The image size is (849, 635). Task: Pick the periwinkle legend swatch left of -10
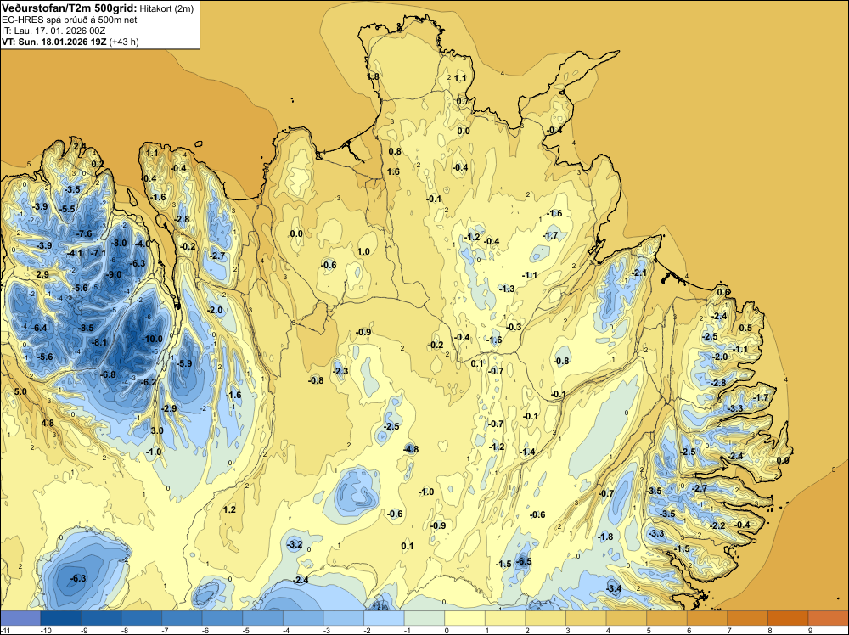[20, 618]
